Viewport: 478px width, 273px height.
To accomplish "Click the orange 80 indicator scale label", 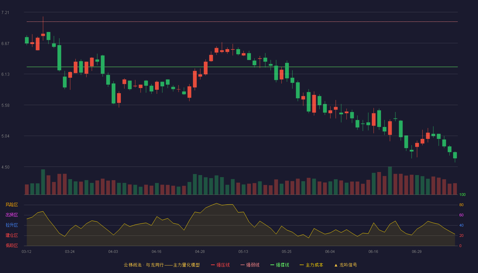I will pyautogui.click(x=461, y=205).
